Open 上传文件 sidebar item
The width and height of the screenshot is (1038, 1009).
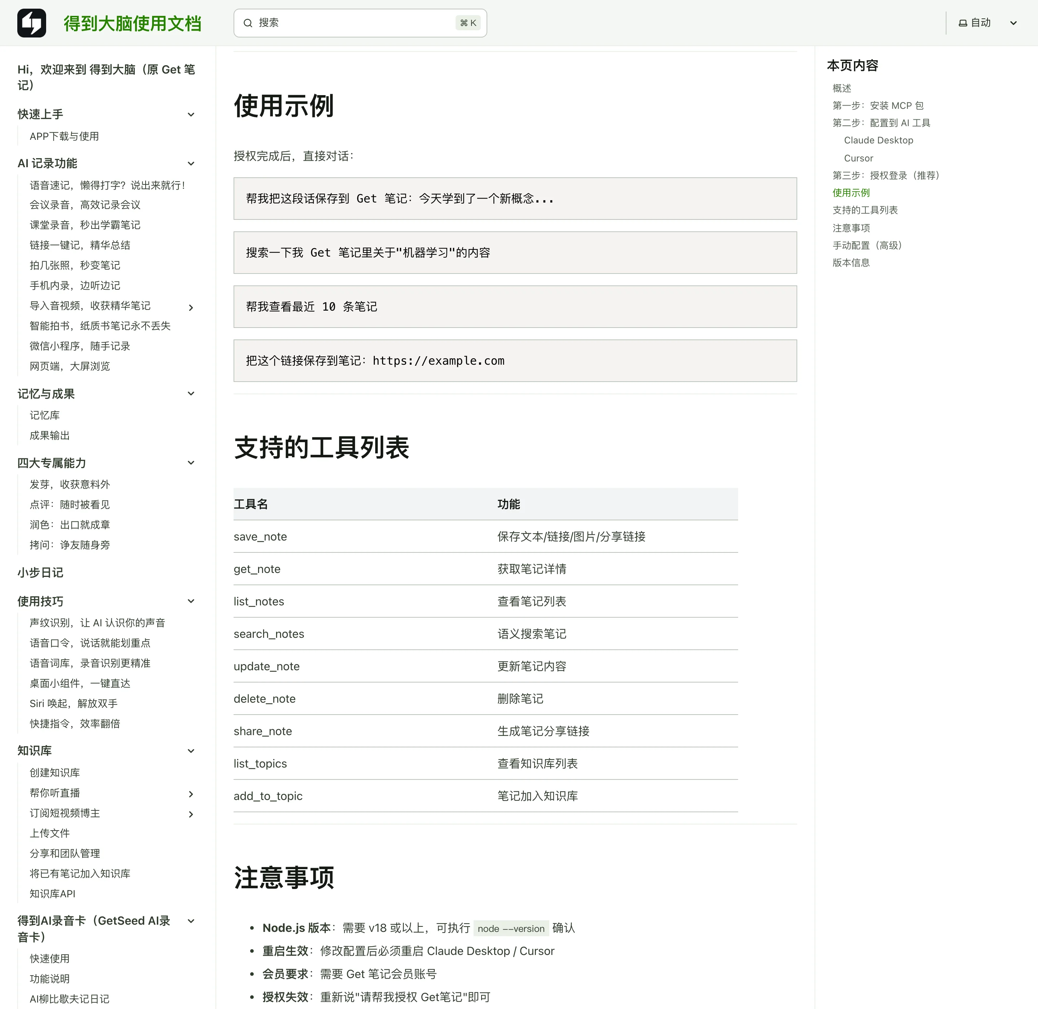tap(50, 832)
